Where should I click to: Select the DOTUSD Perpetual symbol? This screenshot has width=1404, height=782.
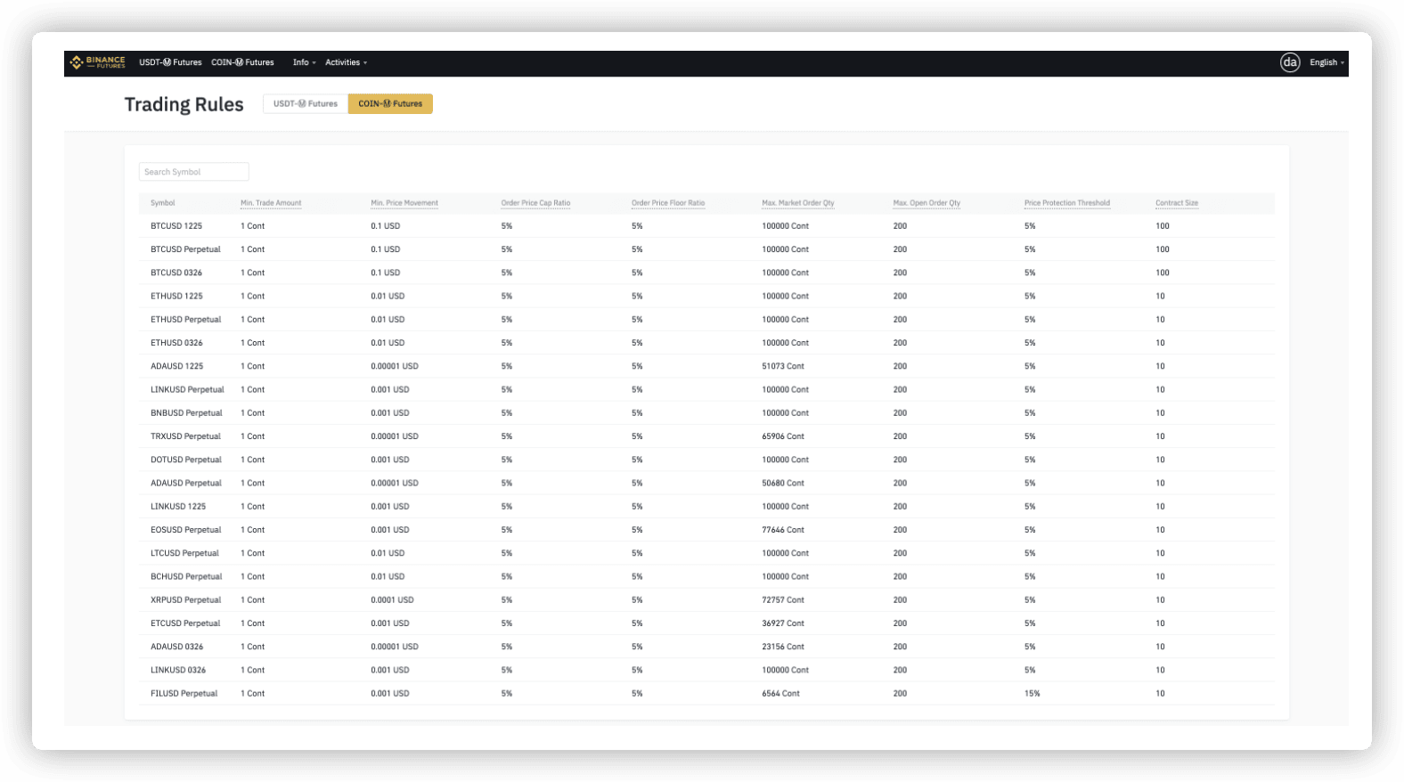pyautogui.click(x=186, y=460)
